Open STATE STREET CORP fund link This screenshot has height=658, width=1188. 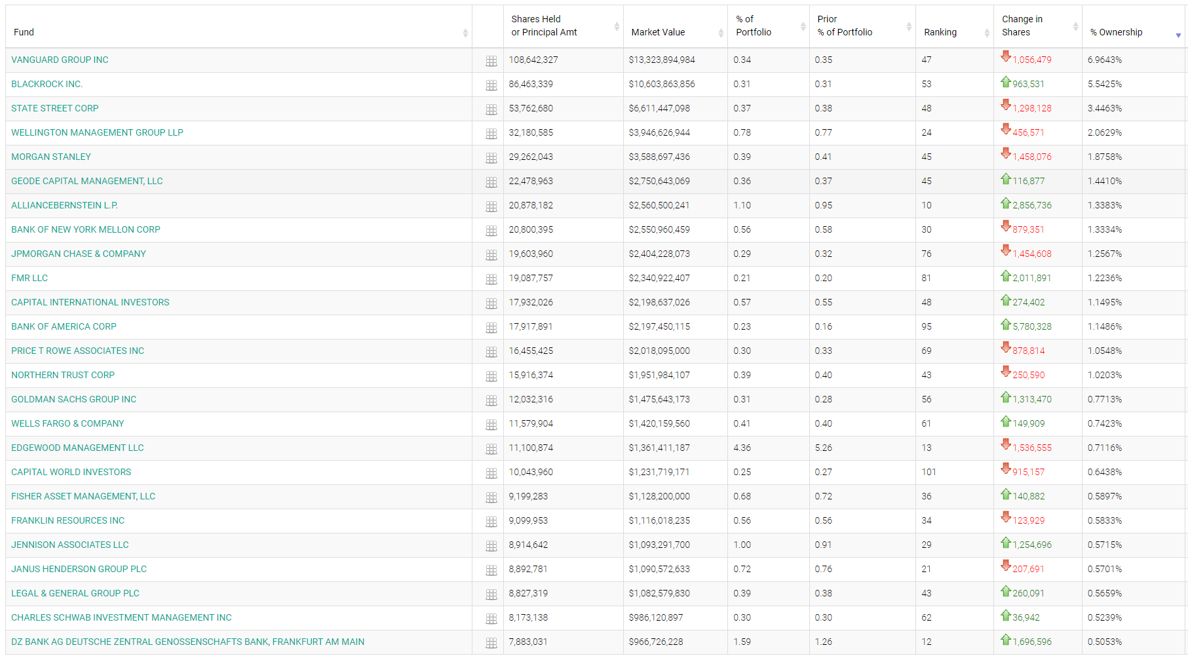(54, 108)
